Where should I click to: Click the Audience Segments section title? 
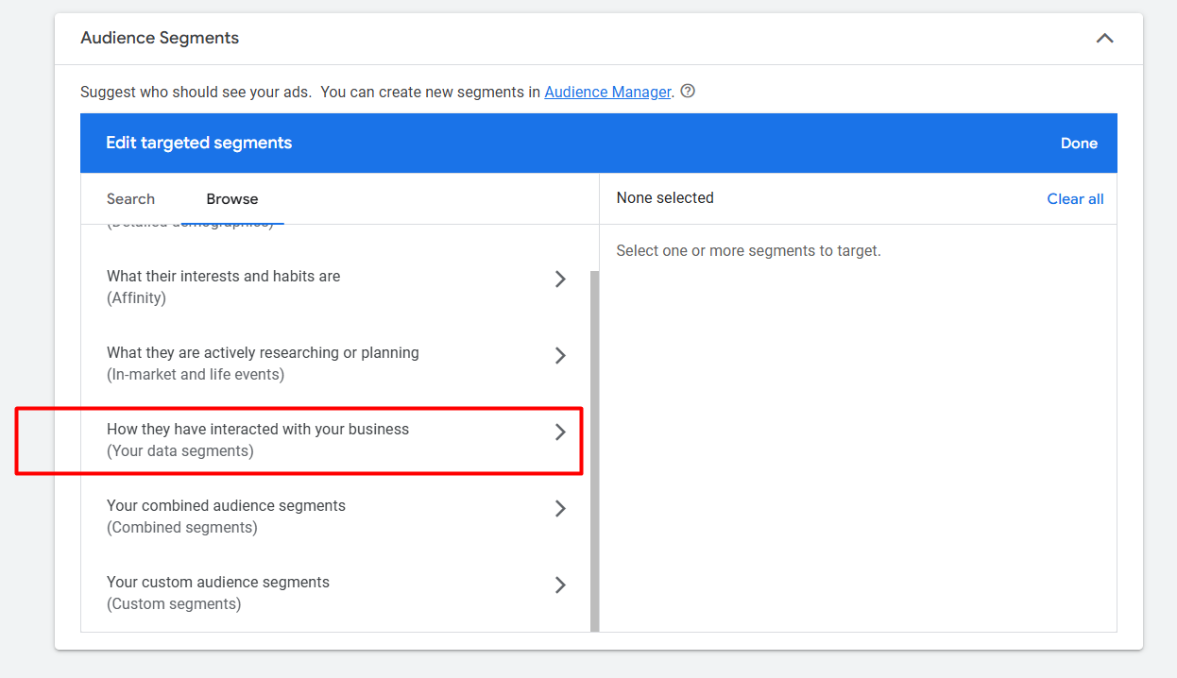click(160, 39)
